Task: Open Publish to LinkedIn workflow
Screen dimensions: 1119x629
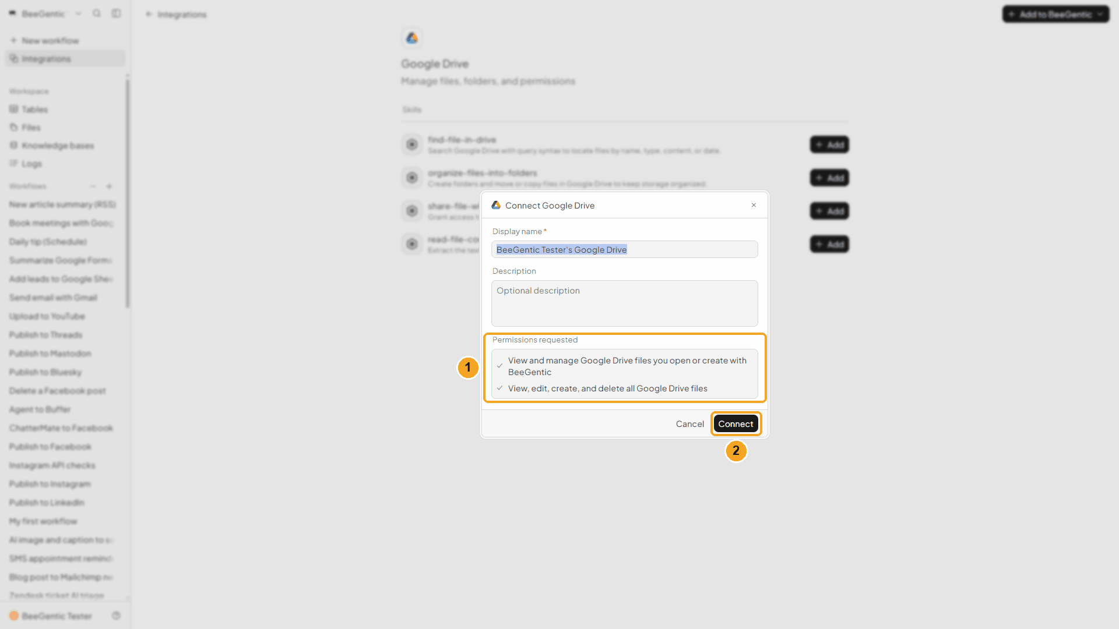Action: [47, 503]
